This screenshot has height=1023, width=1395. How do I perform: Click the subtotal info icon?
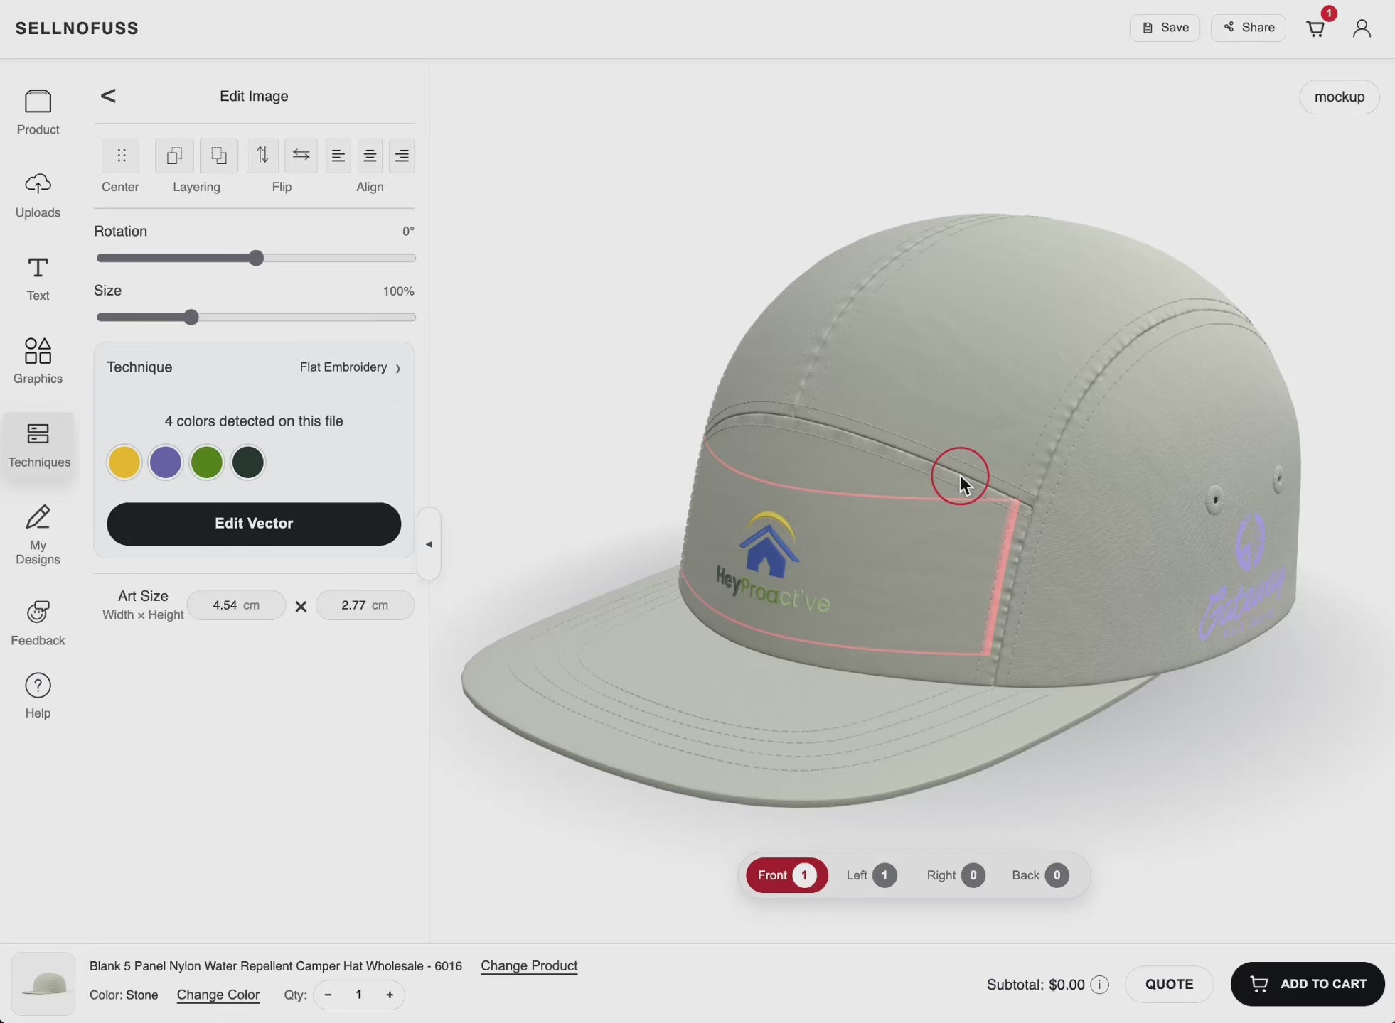coord(1099,985)
